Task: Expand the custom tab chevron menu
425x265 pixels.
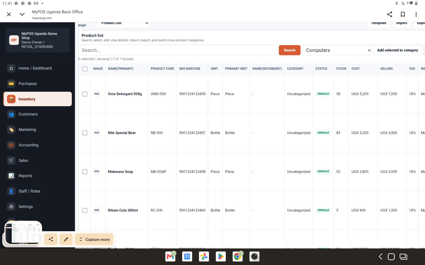Action: click(x=22, y=14)
